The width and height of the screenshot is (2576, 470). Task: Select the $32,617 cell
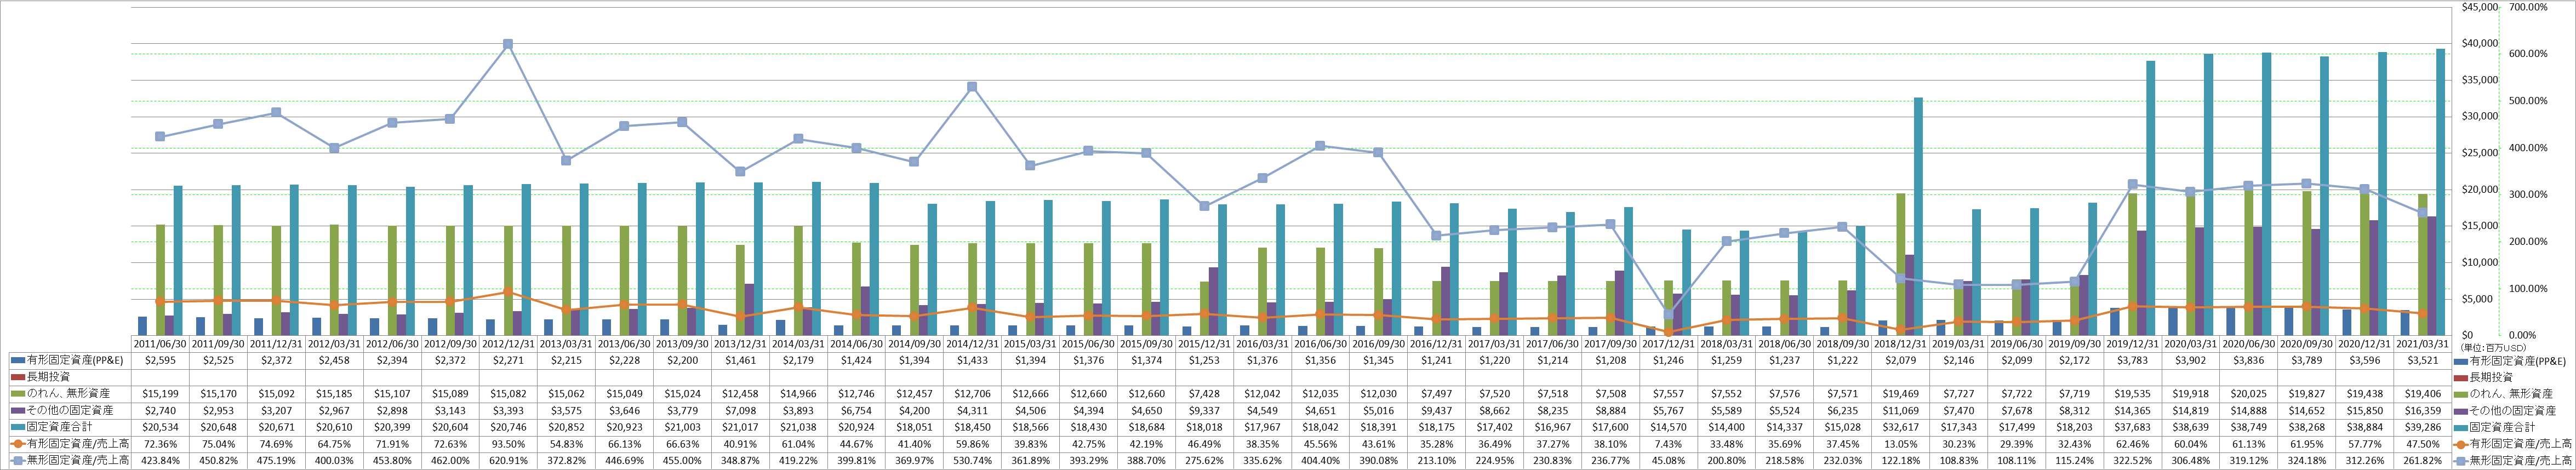click(x=1900, y=427)
